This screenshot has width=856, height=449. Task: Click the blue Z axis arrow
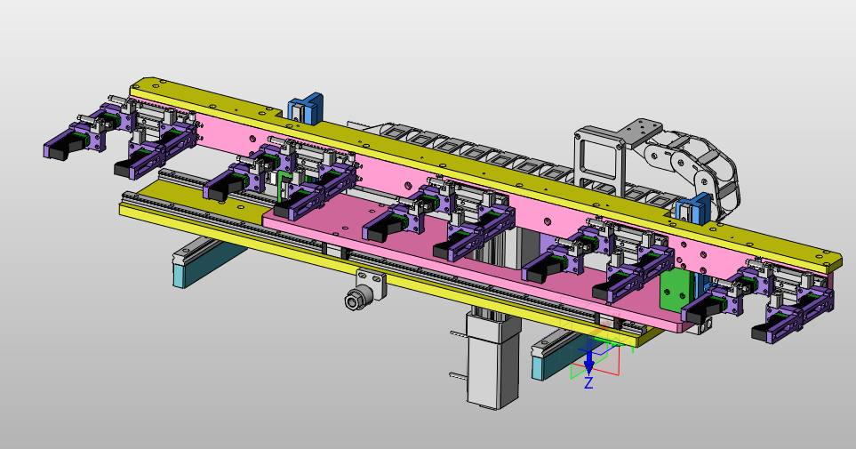click(588, 357)
